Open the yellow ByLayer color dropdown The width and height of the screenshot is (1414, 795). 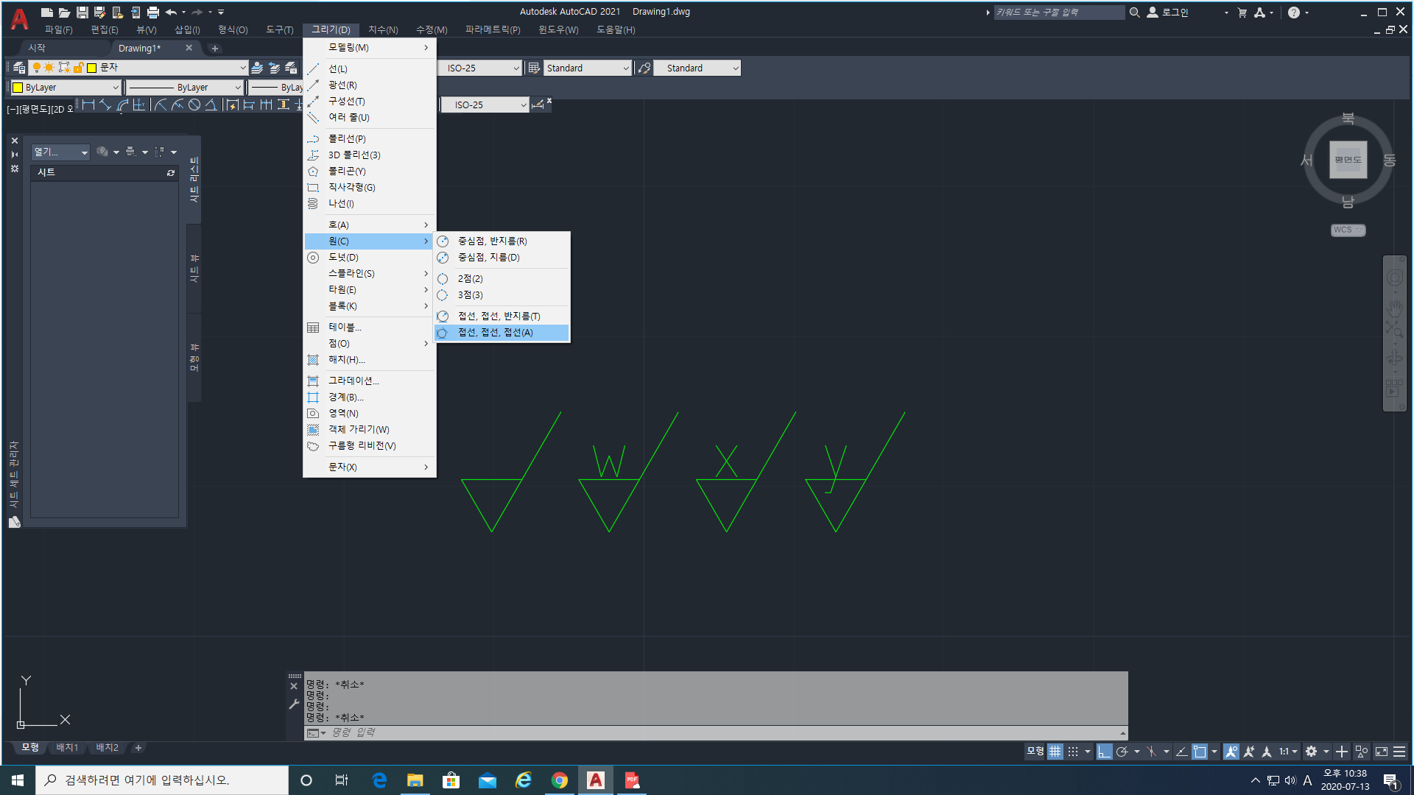pyautogui.click(x=116, y=88)
